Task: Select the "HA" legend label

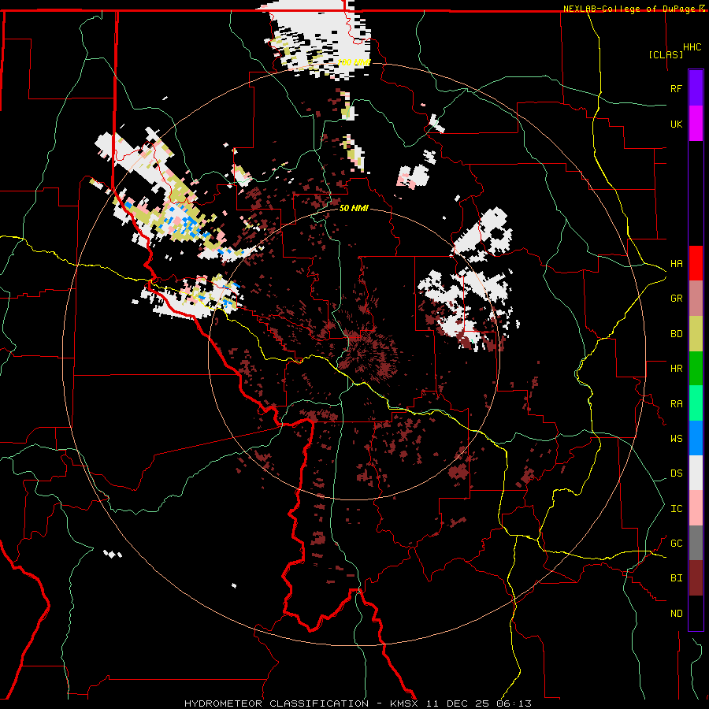Action: coord(676,263)
